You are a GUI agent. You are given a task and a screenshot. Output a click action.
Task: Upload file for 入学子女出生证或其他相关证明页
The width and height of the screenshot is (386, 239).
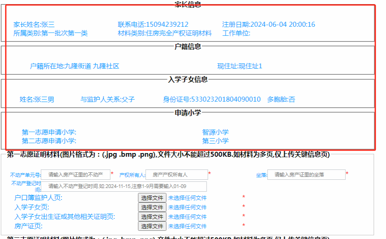[x=152, y=217]
